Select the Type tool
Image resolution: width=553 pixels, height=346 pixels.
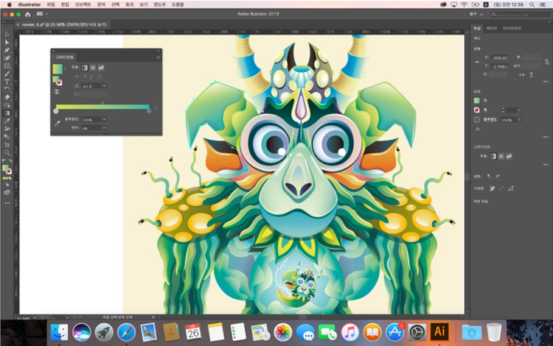(7, 81)
